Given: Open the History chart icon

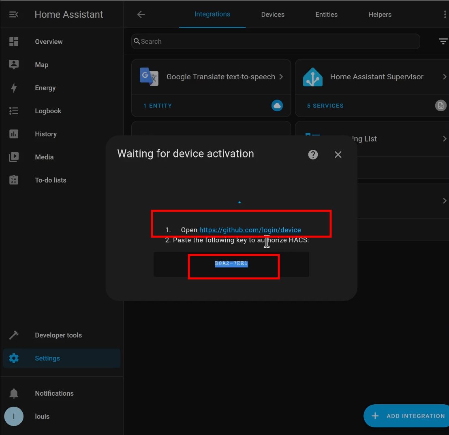Looking at the screenshot, I should tap(14, 134).
